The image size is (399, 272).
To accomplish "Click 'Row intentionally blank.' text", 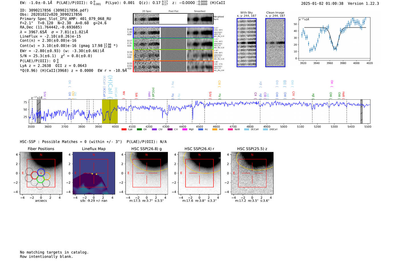I will (46, 257).
